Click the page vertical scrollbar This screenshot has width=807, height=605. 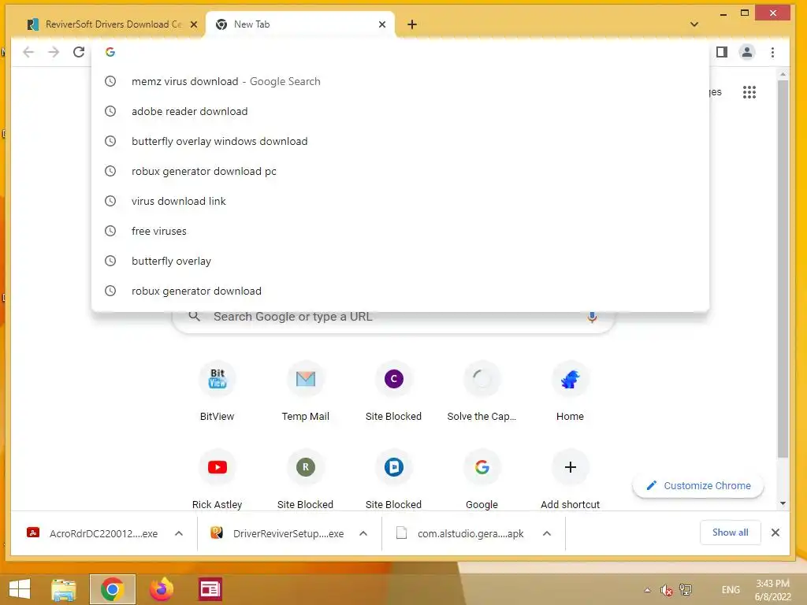(x=783, y=268)
